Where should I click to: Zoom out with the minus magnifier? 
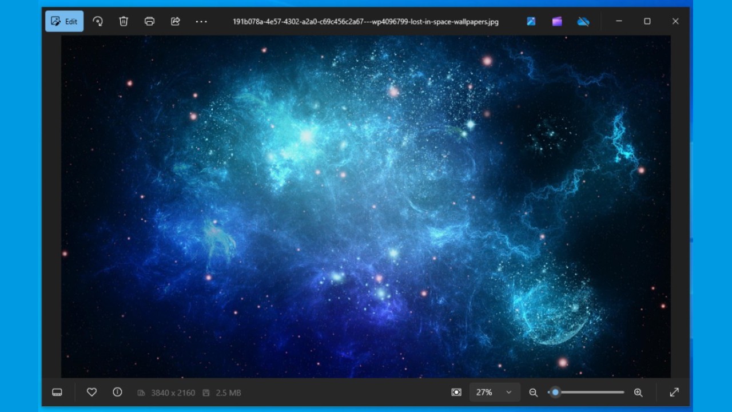click(x=534, y=392)
